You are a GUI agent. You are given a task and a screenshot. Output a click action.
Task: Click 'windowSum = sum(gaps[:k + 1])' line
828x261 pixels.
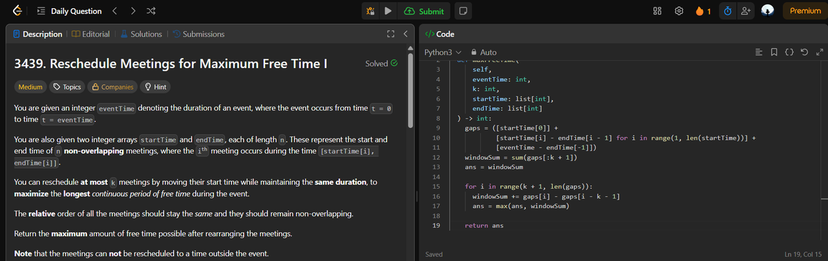[522, 158]
